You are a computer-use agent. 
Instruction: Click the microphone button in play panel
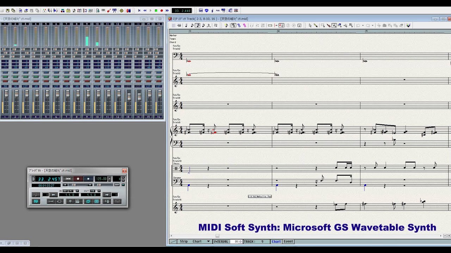tap(107, 201)
